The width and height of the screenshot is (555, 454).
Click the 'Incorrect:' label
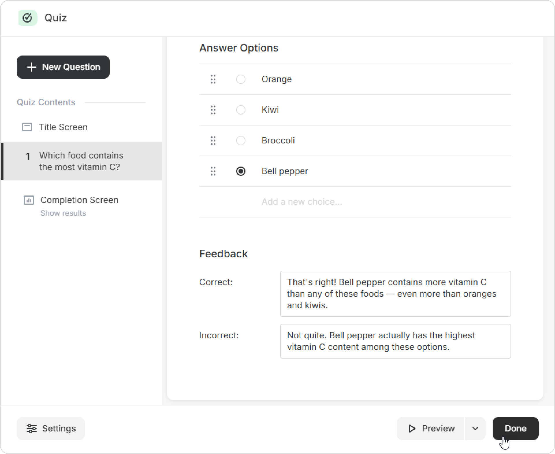tap(219, 335)
